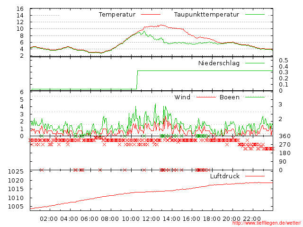303x227 pixels.
Task: Click the 08:00 time axis label
Action: (110, 219)
